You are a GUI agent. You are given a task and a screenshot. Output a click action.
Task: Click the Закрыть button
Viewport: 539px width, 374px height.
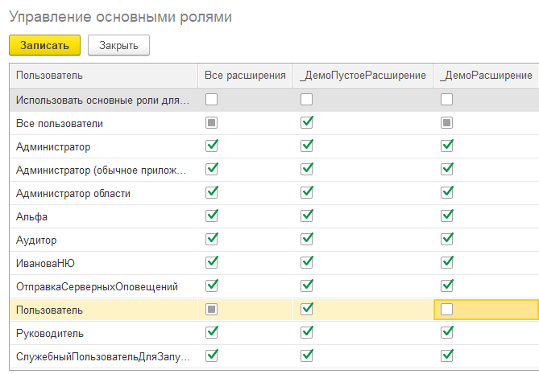tap(118, 45)
